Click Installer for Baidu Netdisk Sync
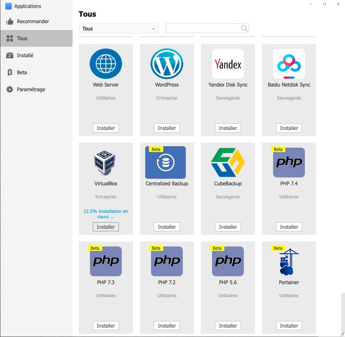 pyautogui.click(x=289, y=128)
